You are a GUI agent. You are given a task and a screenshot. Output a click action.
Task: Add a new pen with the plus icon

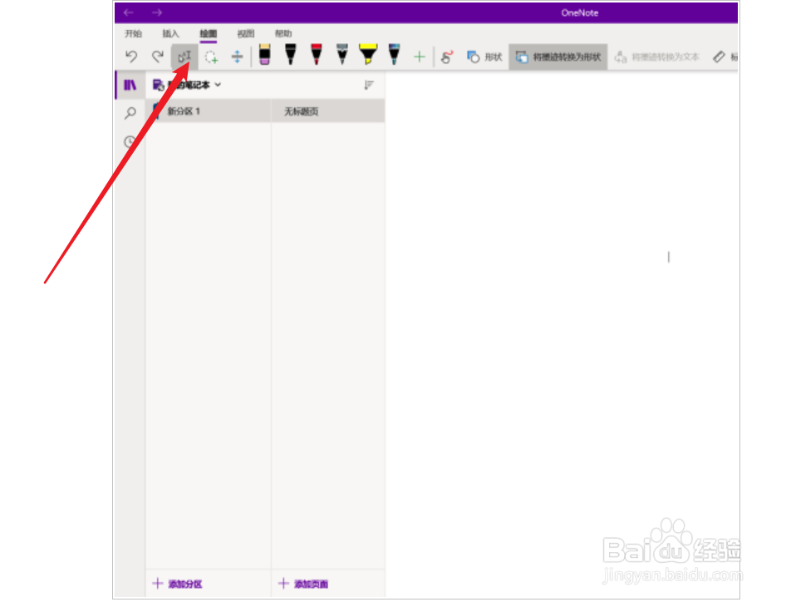[420, 57]
